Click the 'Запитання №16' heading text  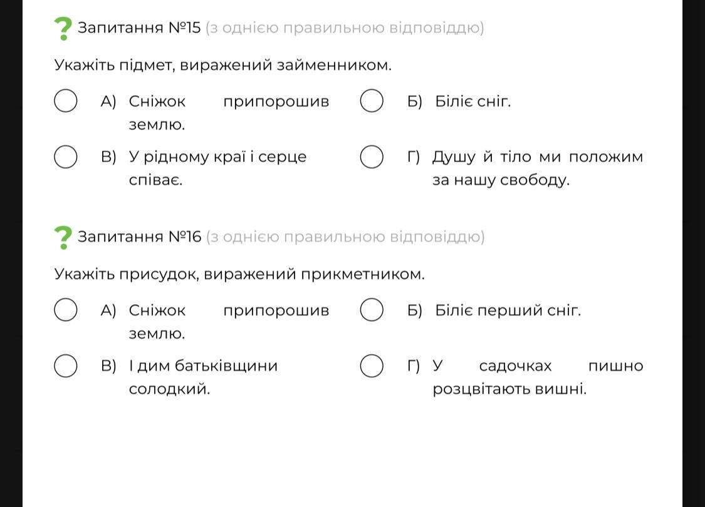click(x=139, y=237)
